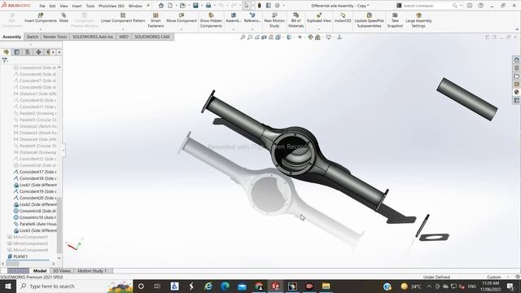Open the Help question mark icon

[x=481, y=6]
